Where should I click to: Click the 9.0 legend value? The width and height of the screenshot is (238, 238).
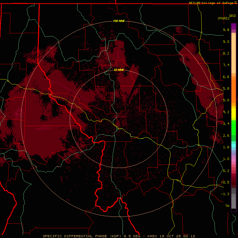click(226, 42)
